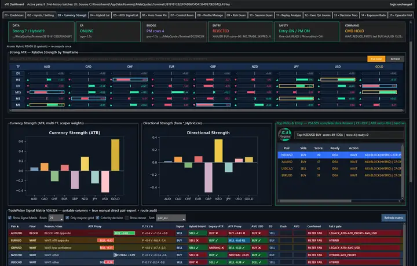Click the BUY +0.83 ATR proxy bar

coord(124,233)
